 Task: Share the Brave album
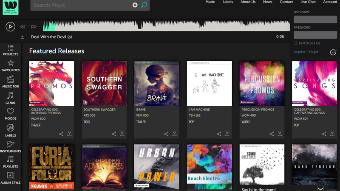tap(166, 134)
